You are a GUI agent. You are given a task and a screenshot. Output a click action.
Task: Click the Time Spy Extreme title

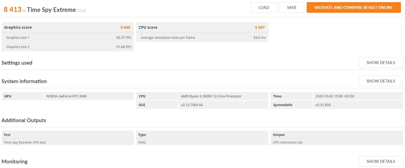pyautogui.click(x=52, y=10)
